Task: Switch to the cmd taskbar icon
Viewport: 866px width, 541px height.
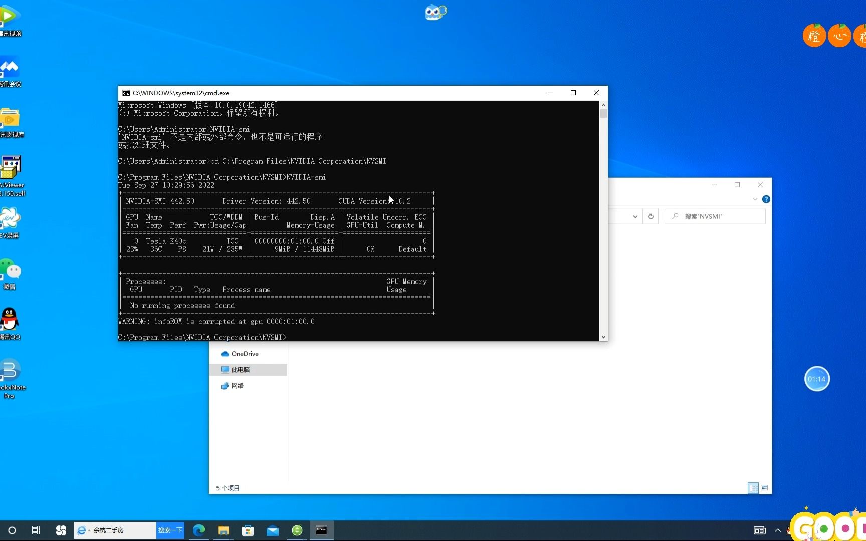Action: tap(322, 530)
